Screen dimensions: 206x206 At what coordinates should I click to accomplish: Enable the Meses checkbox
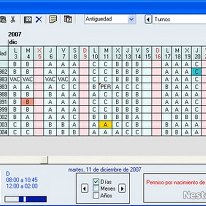(96, 188)
